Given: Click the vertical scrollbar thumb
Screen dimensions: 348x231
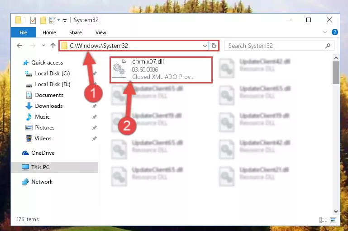Looking at the screenshot, I should 336,73.
